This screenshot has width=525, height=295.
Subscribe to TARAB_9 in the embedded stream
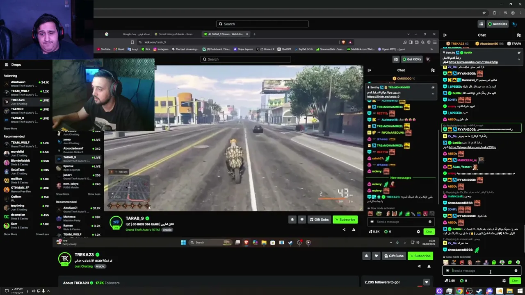(345, 220)
